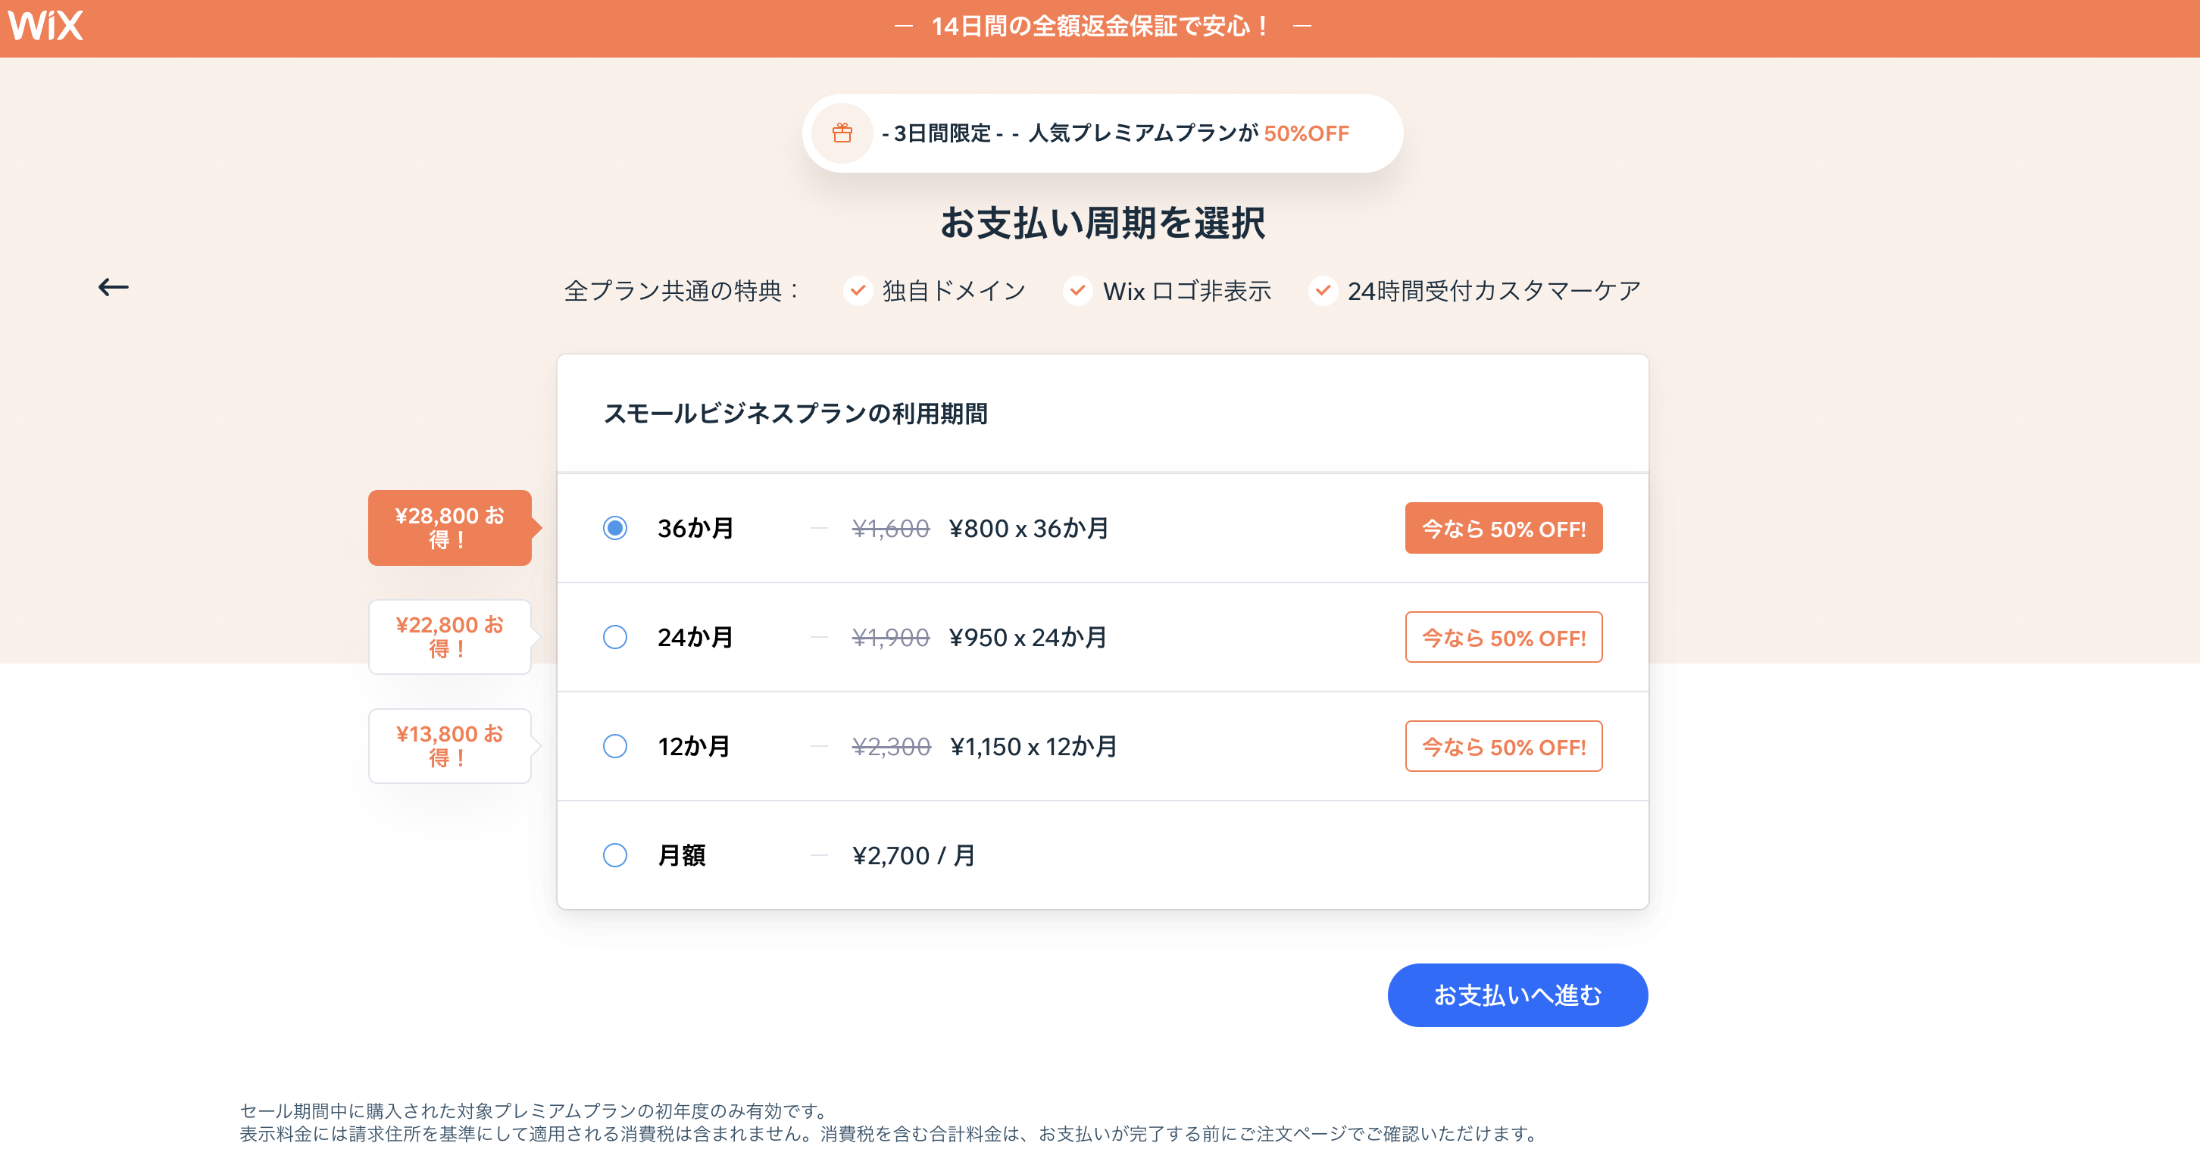Click the checkmark beside Wix ロゴ非表示
This screenshot has width=2200, height=1168.
[x=1078, y=290]
